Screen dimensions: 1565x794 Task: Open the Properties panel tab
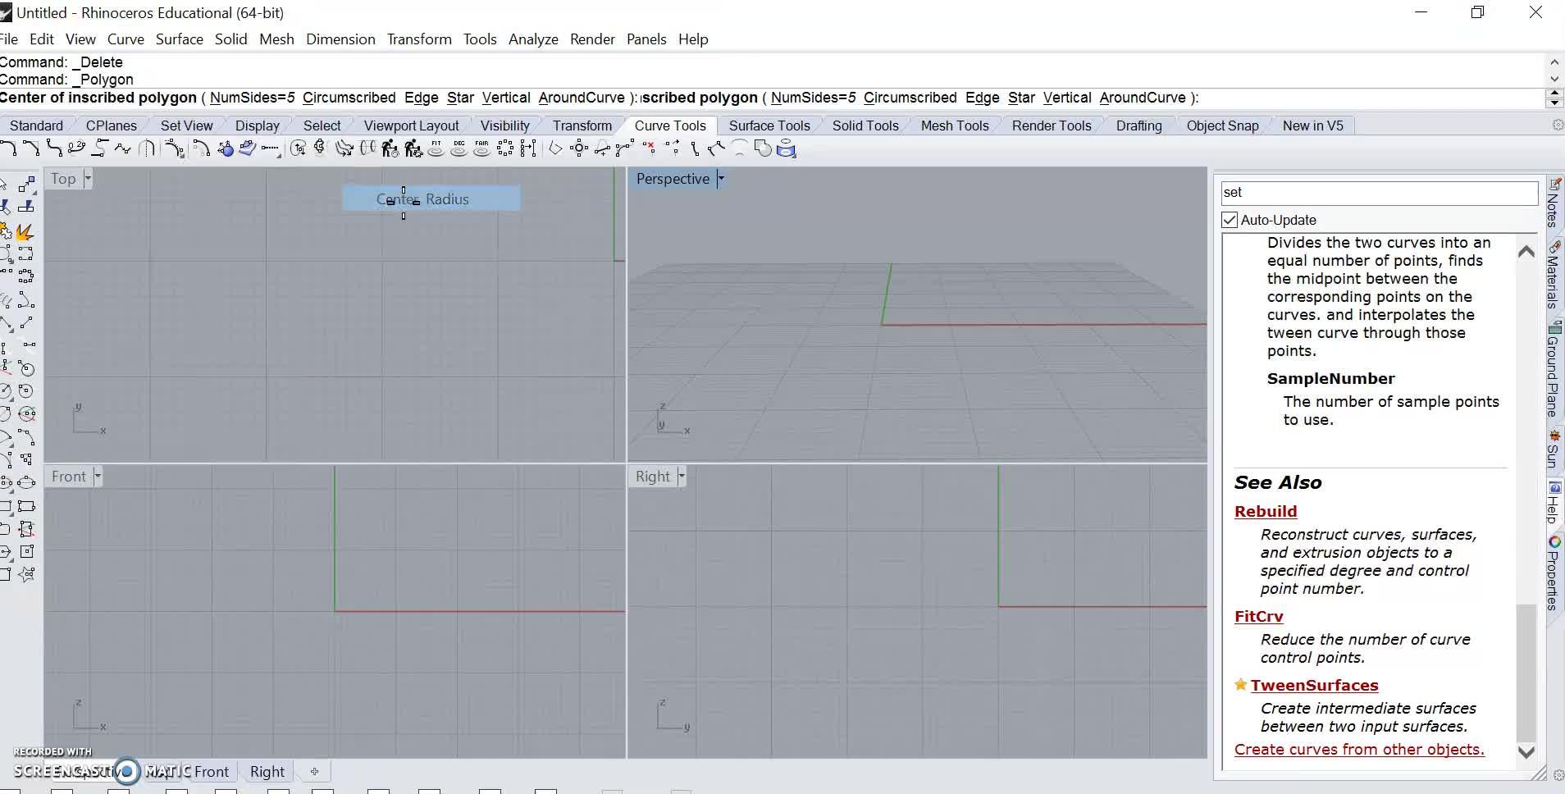tap(1553, 573)
